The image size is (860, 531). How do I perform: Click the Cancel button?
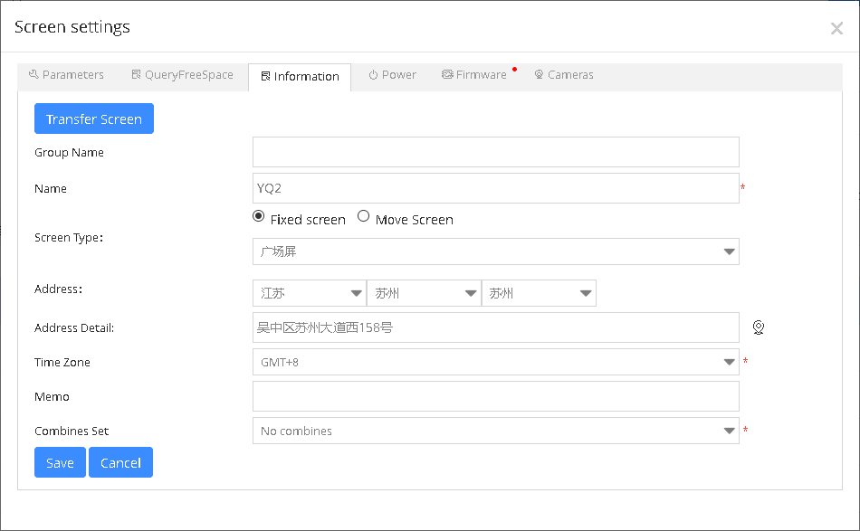[x=120, y=462]
